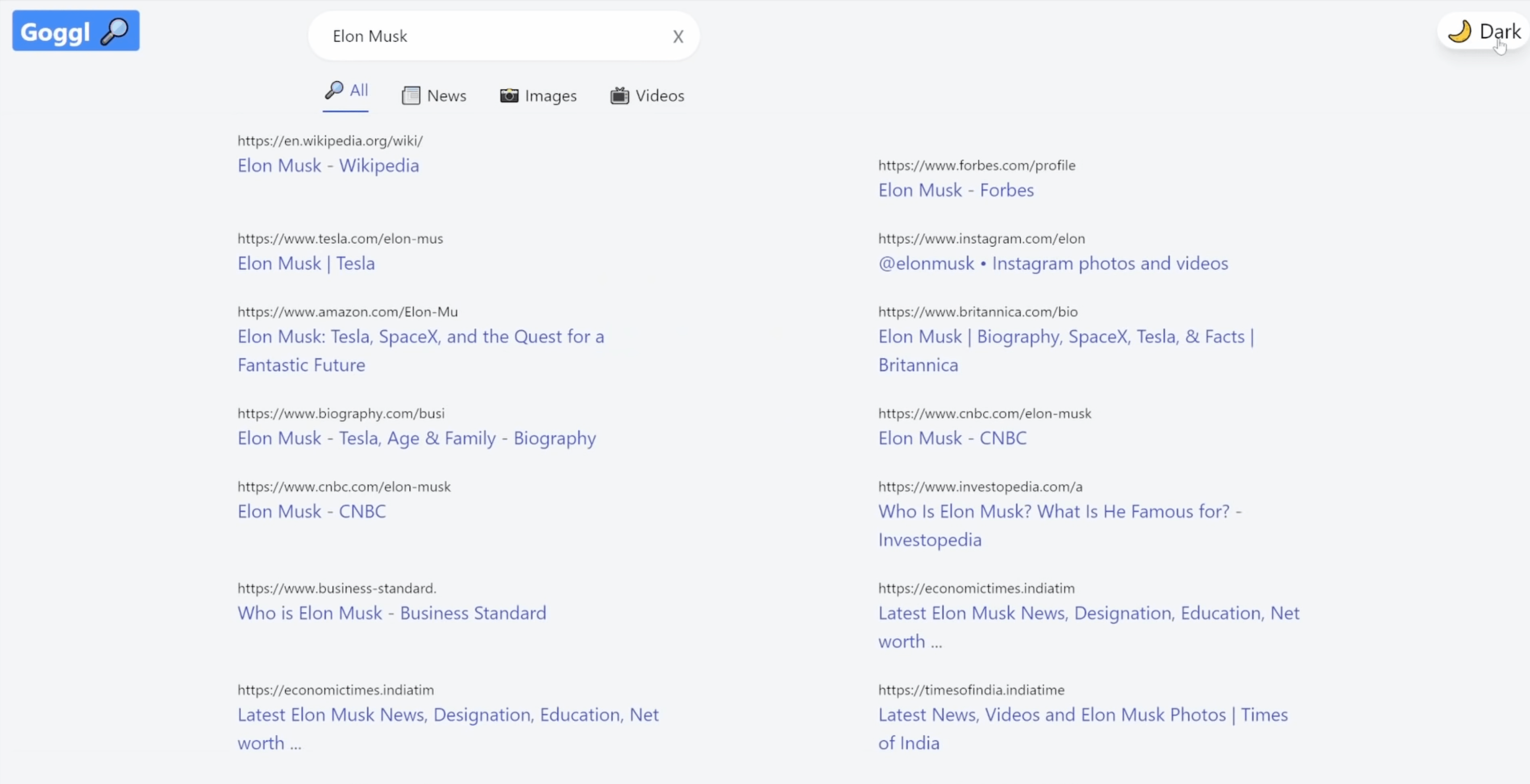
Task: Switch to the Videos tab
Action: click(648, 96)
